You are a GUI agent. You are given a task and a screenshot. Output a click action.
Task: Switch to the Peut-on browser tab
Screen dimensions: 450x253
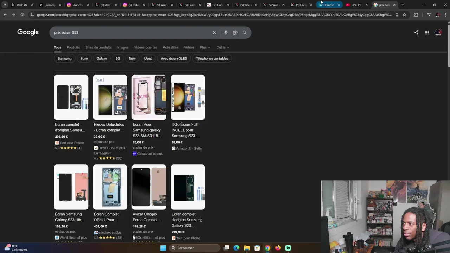click(217, 5)
